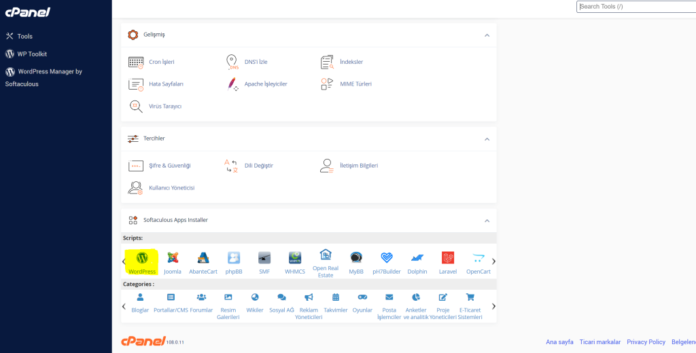The image size is (696, 353).
Task: Open Proje Yöneticileri category icon
Action: (443, 297)
